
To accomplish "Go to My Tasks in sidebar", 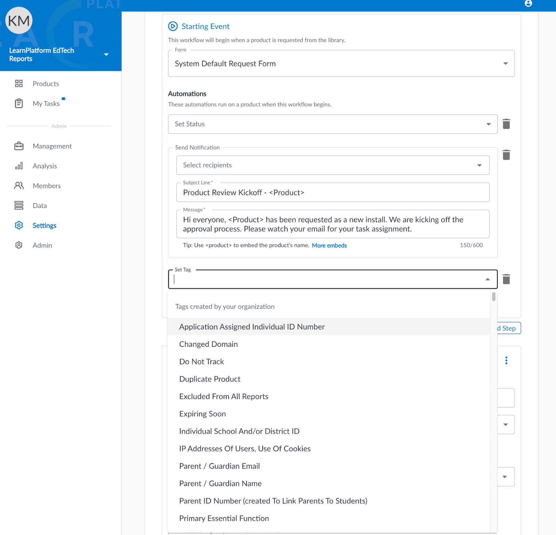I will [46, 103].
